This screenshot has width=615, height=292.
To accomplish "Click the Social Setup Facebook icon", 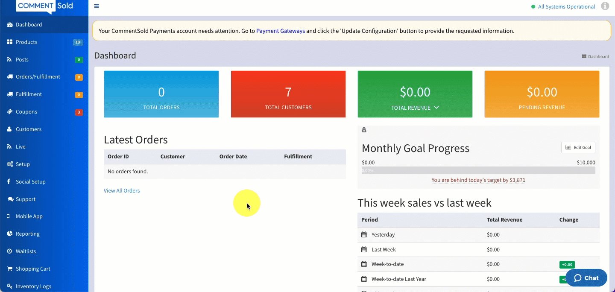I will point(9,181).
